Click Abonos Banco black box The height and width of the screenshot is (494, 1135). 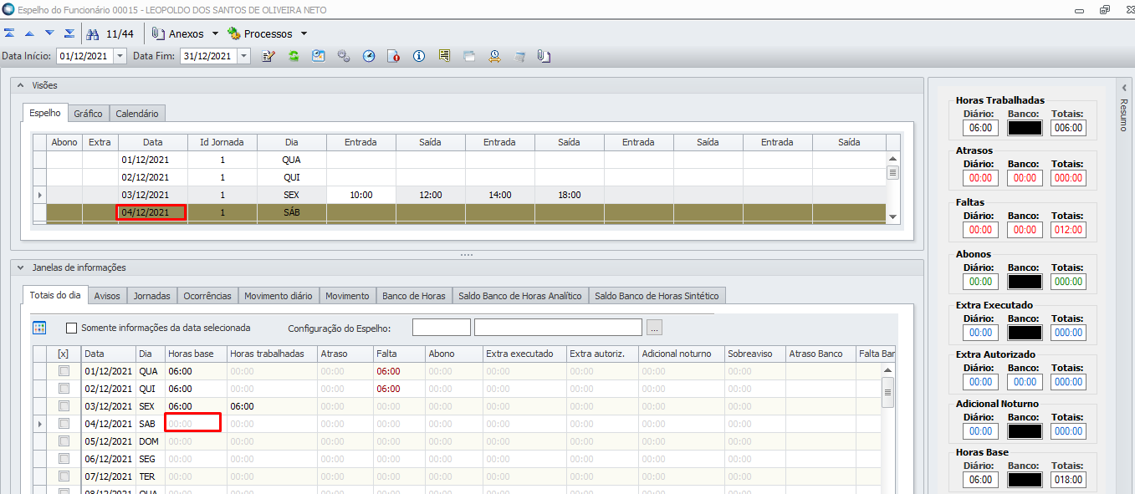pos(1025,282)
